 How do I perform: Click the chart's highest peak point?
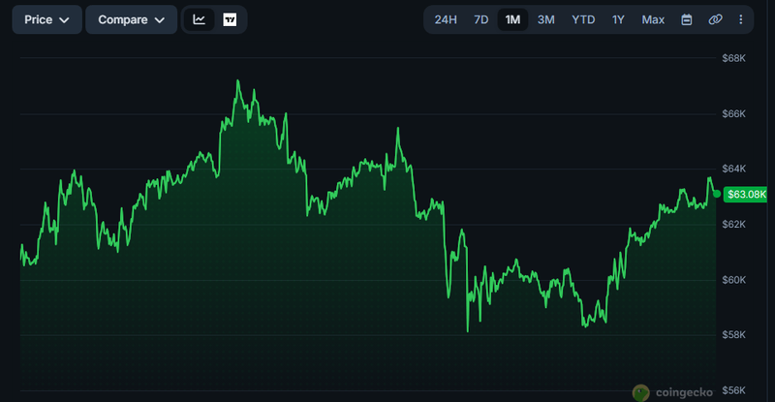(x=237, y=80)
